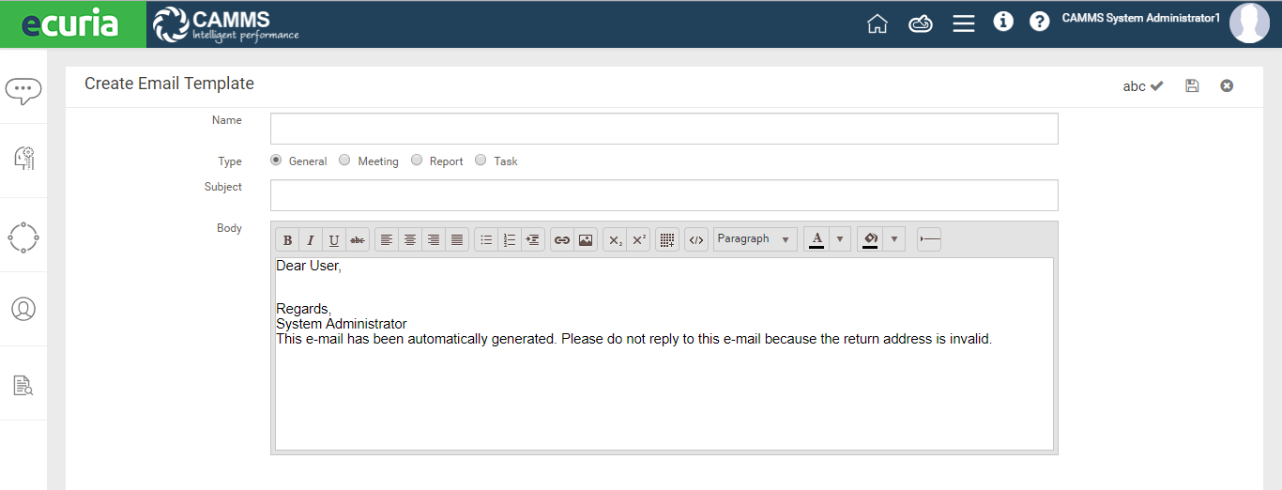The width and height of the screenshot is (1282, 490).
Task: Click the CAMMS logo
Action: tap(226, 24)
